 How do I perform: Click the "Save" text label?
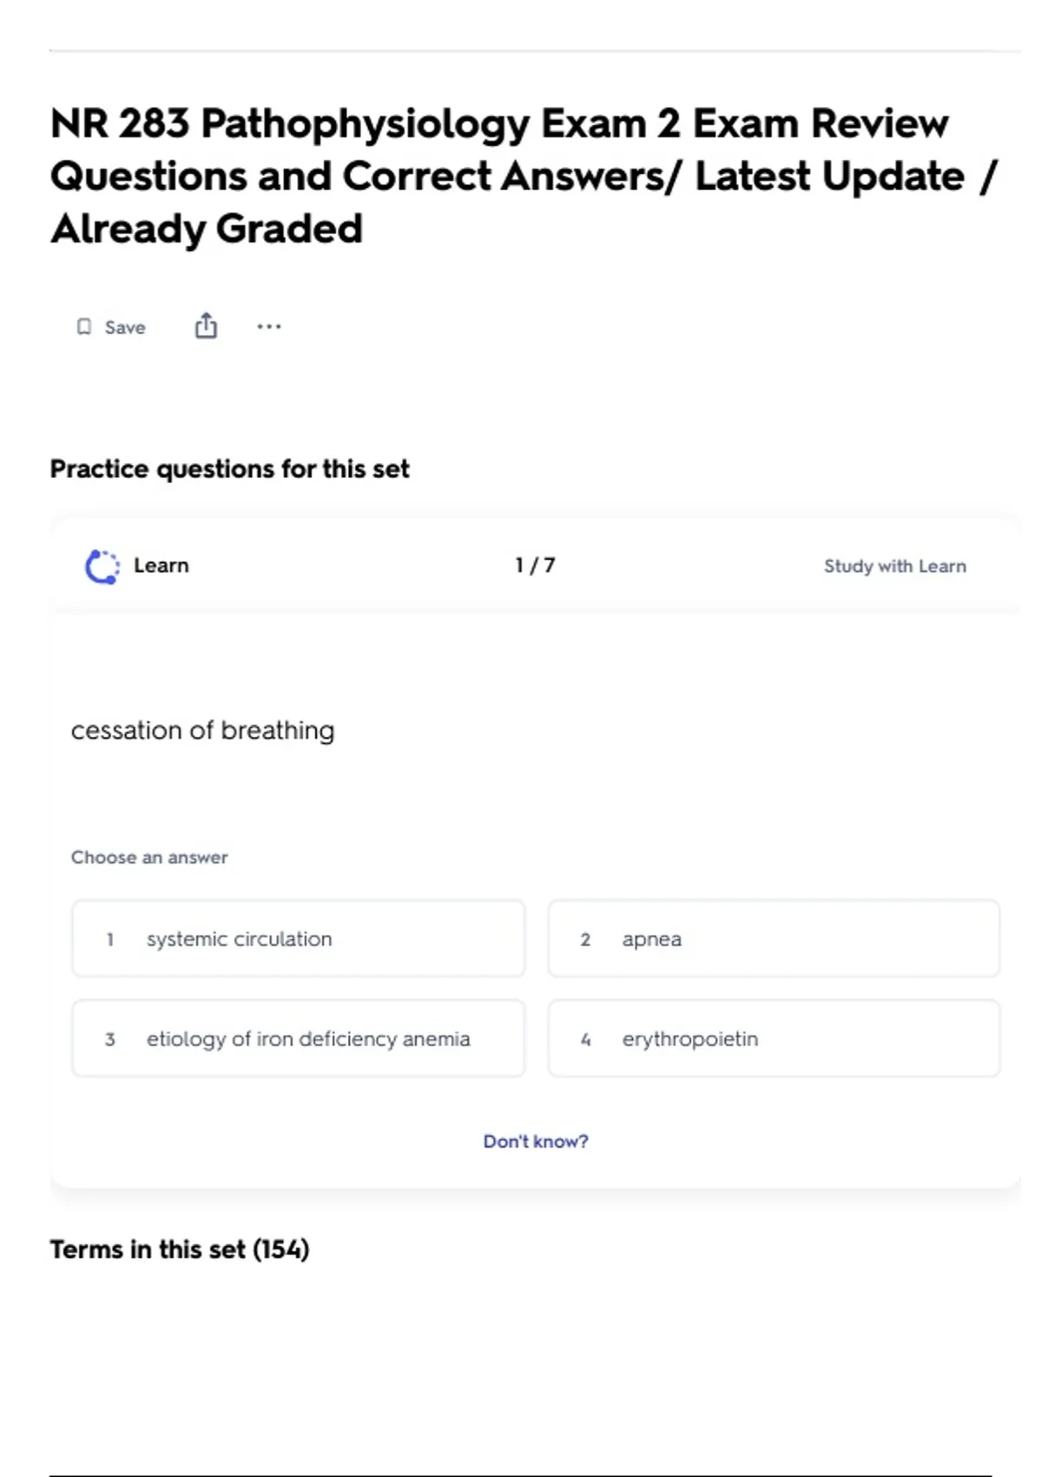click(125, 328)
